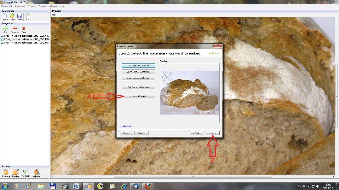339x190 pixels.
Task: Click the To PDF action icon
Action: point(25,173)
